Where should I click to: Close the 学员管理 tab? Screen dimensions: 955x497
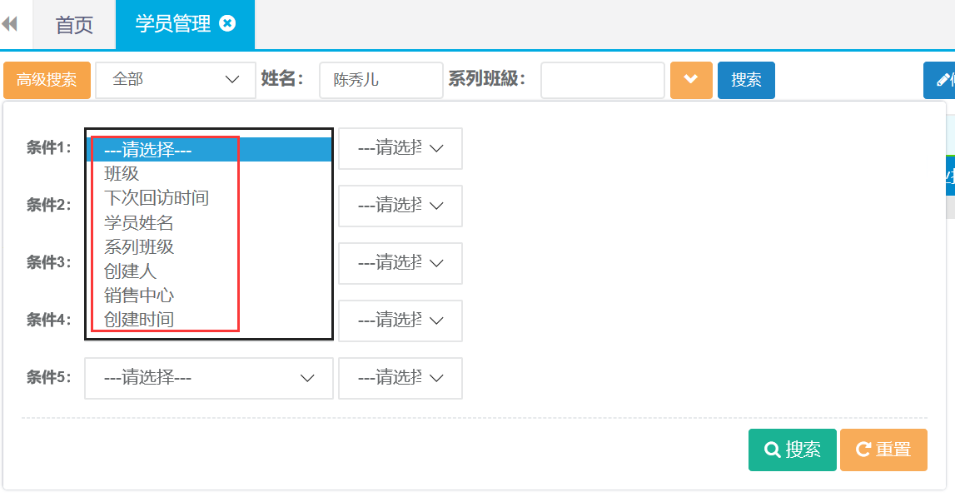(226, 24)
